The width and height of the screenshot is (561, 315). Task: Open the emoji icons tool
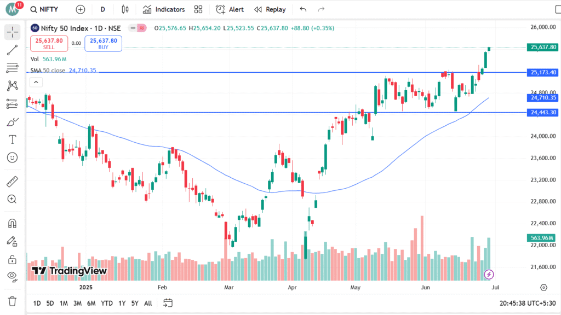pyautogui.click(x=12, y=157)
